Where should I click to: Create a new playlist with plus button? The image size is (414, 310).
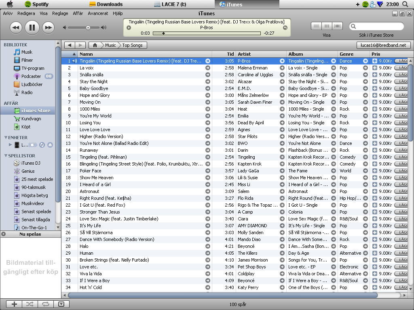(14, 304)
